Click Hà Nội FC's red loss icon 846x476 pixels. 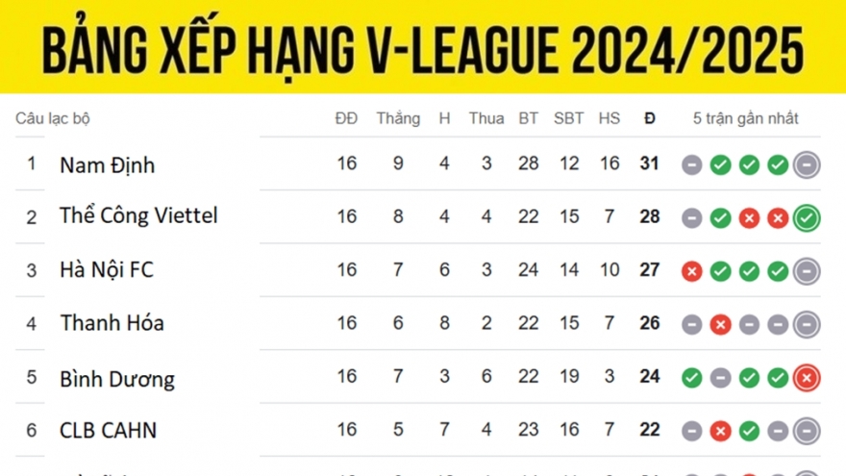(x=691, y=271)
